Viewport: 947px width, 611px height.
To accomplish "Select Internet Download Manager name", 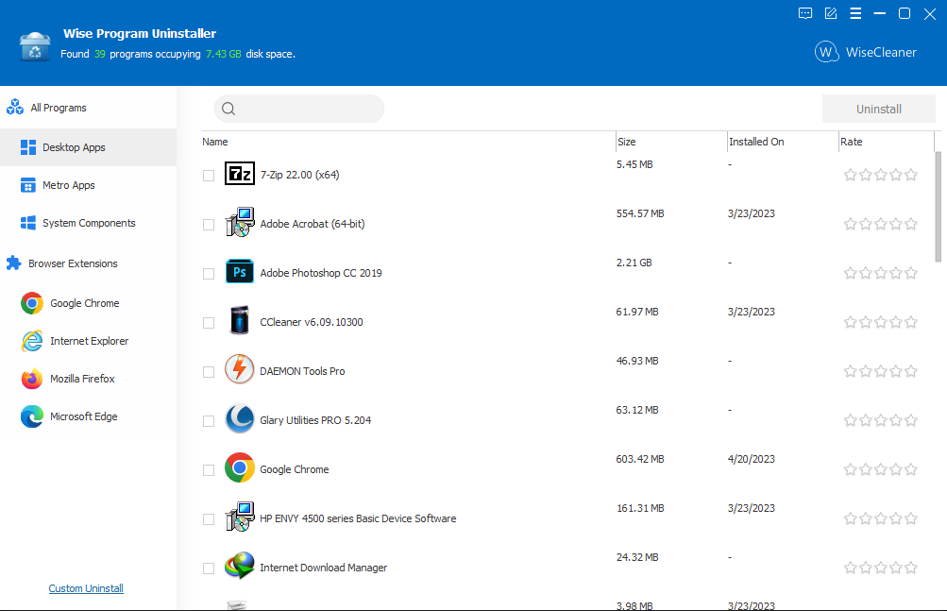I will click(323, 568).
